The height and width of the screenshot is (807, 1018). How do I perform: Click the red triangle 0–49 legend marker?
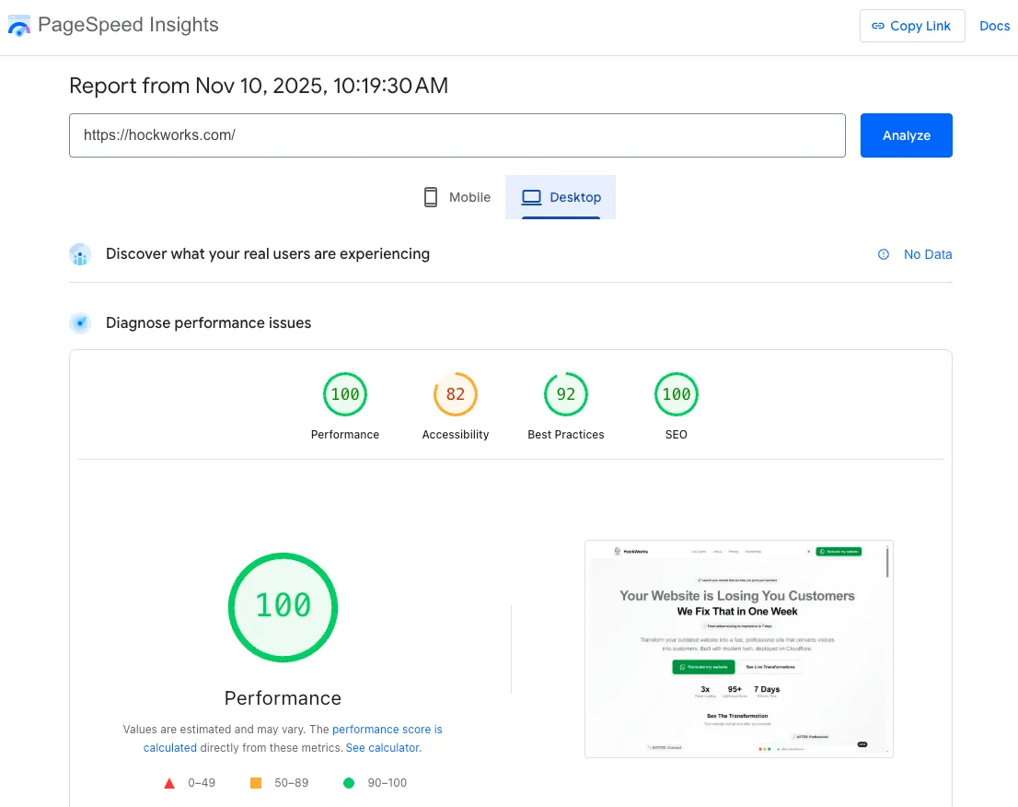[x=169, y=782]
